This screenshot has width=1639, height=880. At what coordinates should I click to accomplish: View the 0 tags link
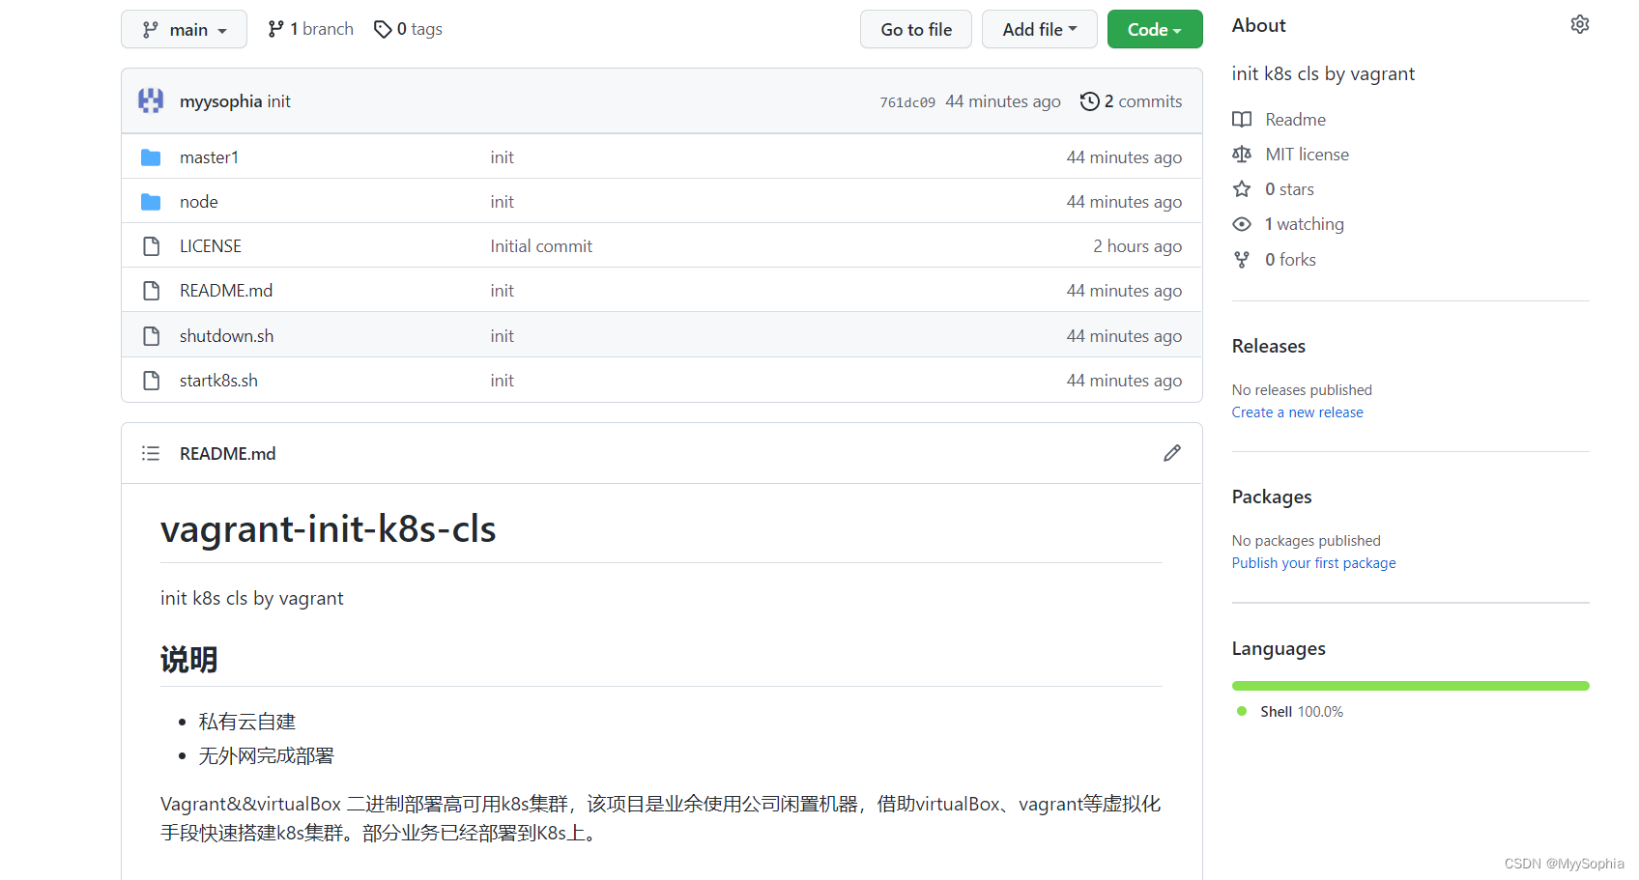pos(408,29)
